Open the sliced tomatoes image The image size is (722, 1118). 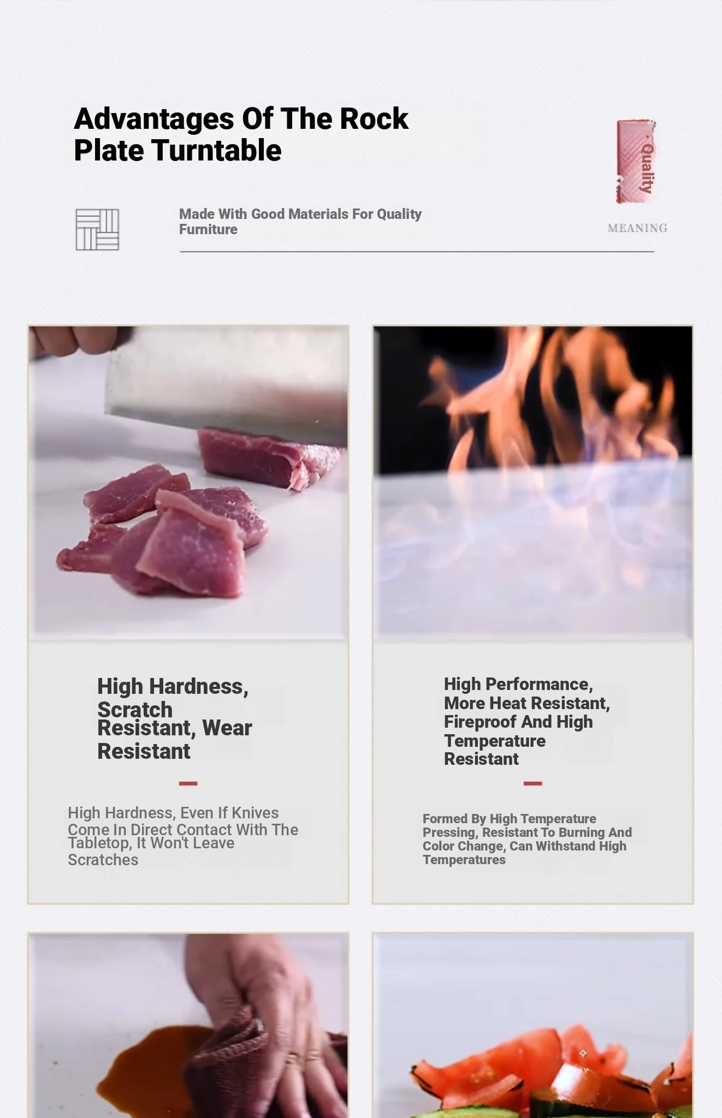pos(533,1025)
